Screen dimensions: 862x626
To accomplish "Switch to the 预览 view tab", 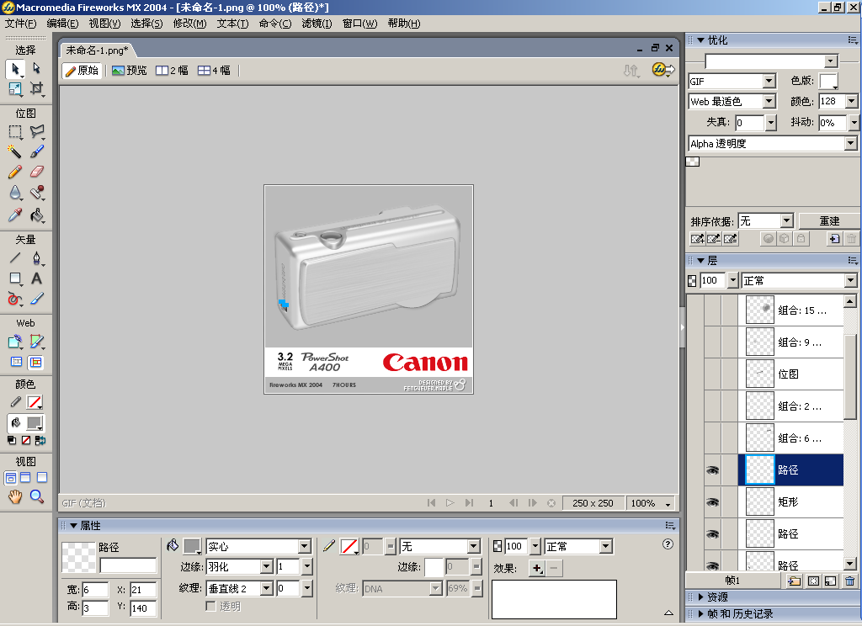I will (x=129, y=71).
